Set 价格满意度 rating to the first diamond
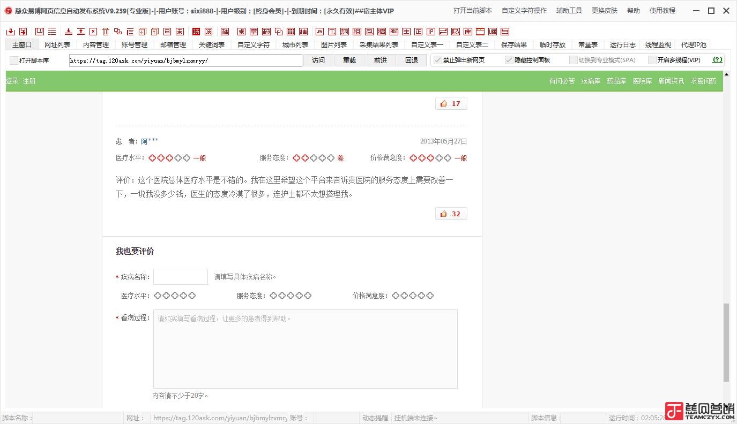 [396, 296]
